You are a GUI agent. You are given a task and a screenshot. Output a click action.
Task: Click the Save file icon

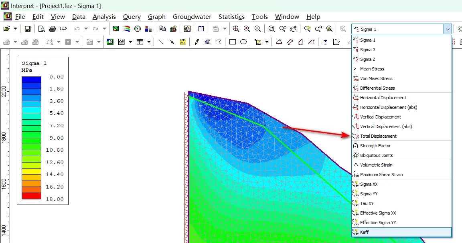pyautogui.click(x=28, y=29)
